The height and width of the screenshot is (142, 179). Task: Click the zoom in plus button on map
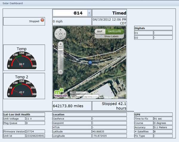click(x=61, y=44)
